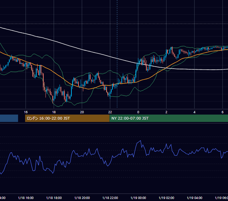
Task: Click the '16' hour label on the upper axis
Action: (x=26, y=112)
